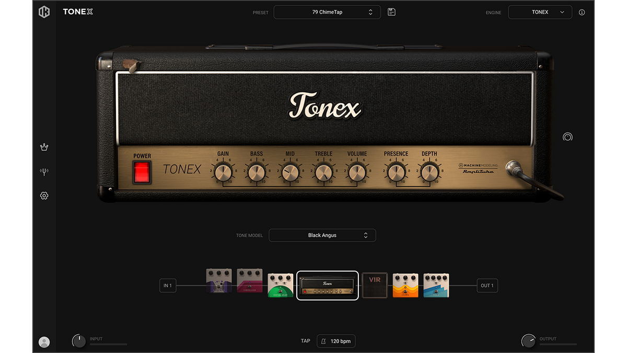Select the Chorus pedal in the chain

tap(405, 285)
